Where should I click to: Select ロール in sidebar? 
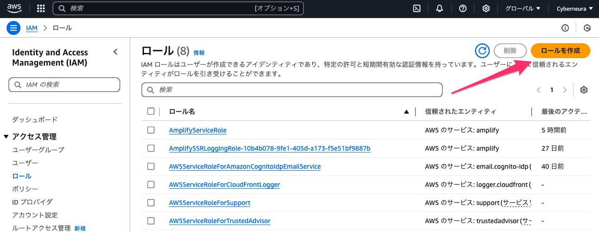coord(22,176)
